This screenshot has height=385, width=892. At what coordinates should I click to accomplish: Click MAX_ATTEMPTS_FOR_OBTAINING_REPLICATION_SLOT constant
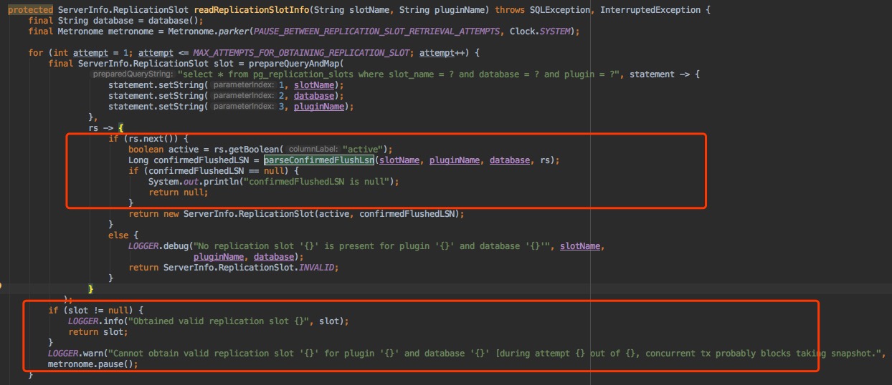[x=303, y=53]
